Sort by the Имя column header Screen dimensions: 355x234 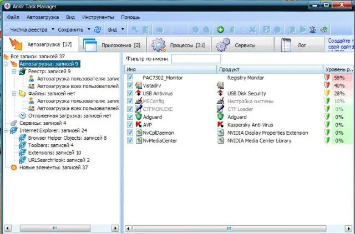point(170,69)
